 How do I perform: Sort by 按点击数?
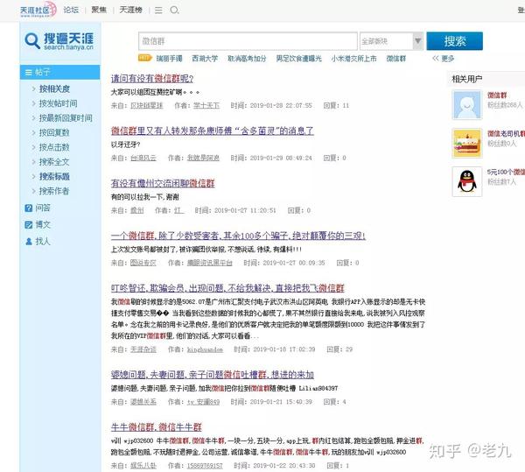pyautogui.click(x=54, y=147)
